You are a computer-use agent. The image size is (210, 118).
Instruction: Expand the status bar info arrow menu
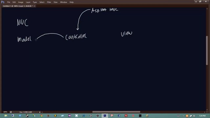[x=40, y=112]
